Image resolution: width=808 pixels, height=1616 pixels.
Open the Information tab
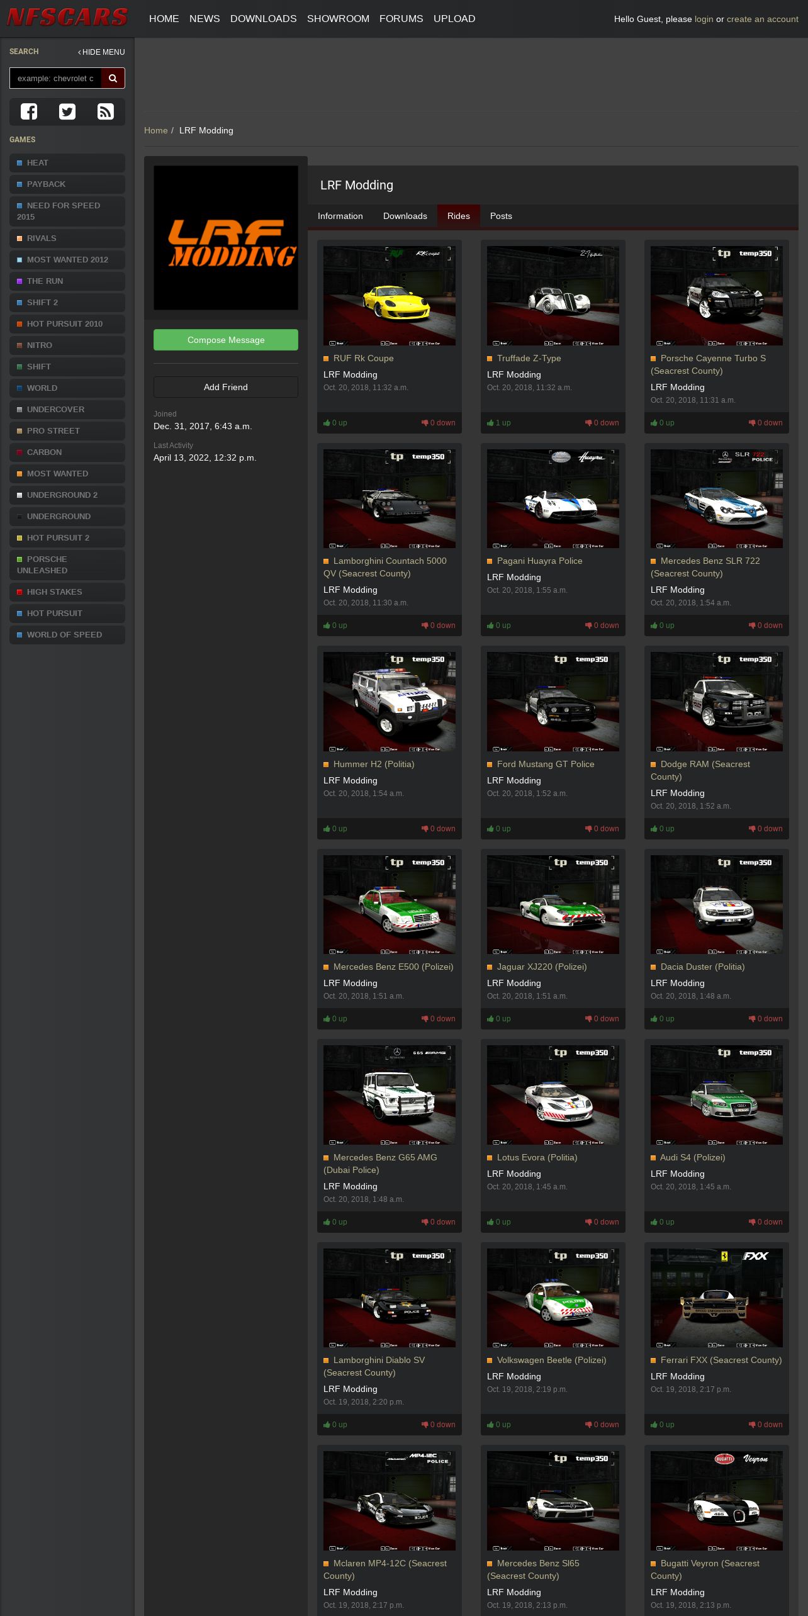point(340,216)
